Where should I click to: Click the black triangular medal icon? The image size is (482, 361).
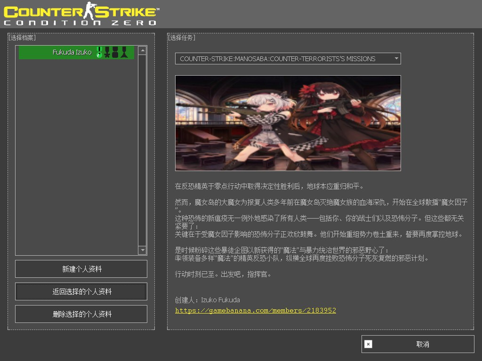click(x=124, y=52)
